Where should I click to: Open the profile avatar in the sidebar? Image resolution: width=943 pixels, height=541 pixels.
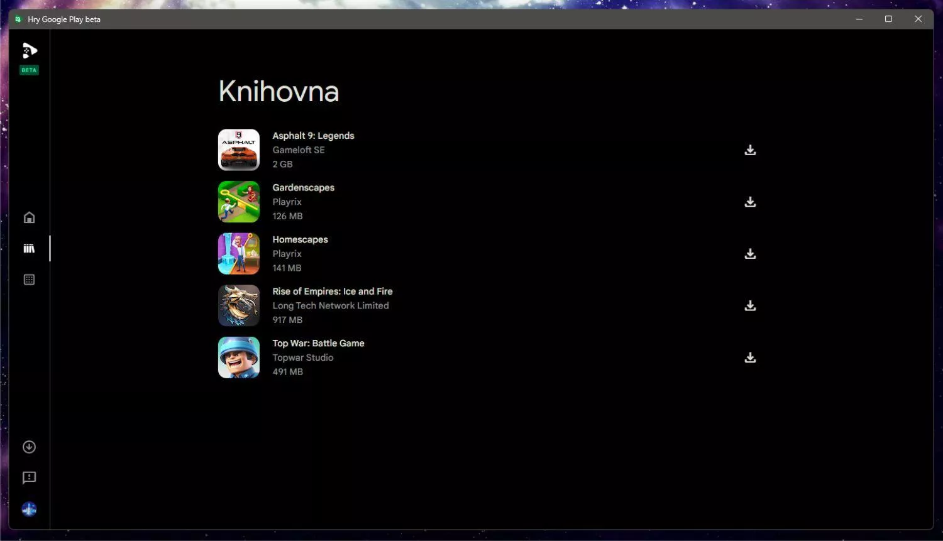pos(29,509)
